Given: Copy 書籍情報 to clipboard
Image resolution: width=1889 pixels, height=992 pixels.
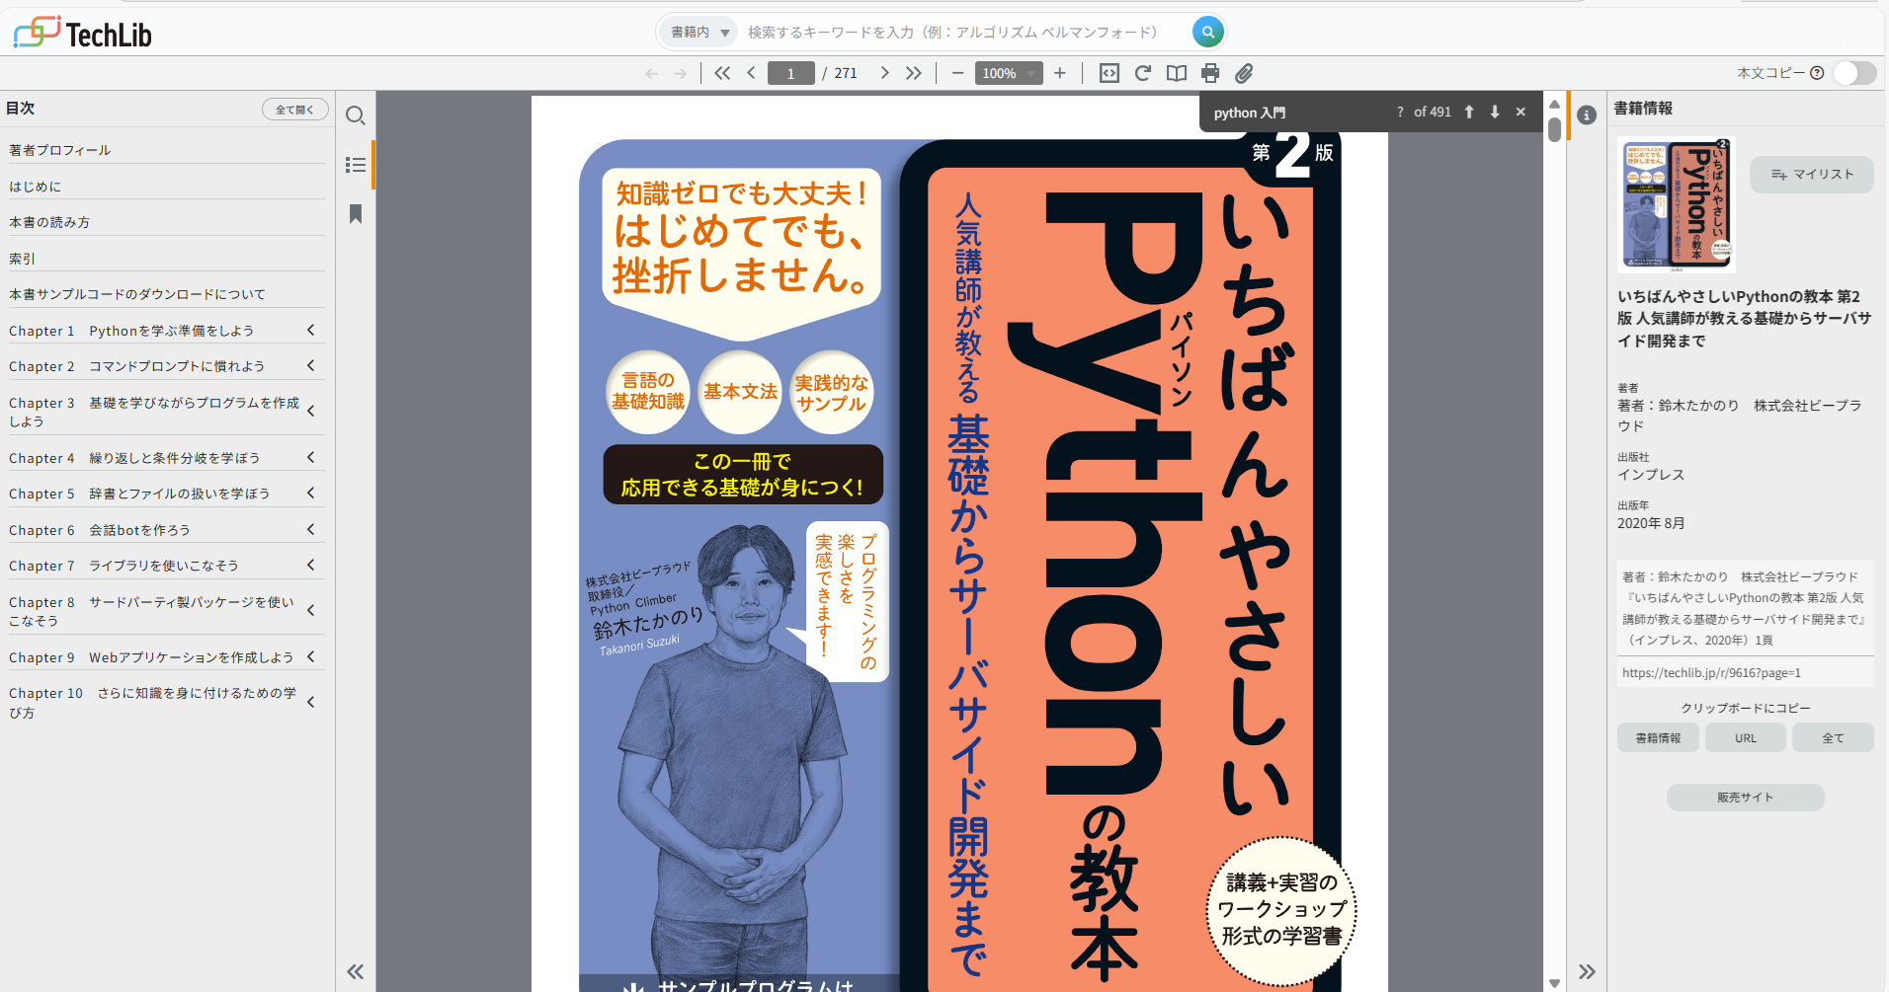Looking at the screenshot, I should tap(1658, 737).
